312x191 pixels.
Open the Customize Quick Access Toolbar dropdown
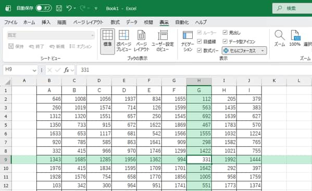96,8
